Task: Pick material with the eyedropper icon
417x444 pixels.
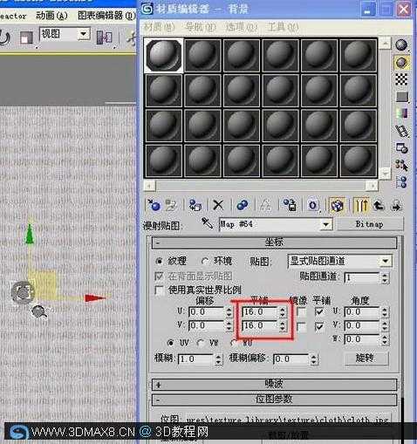Action: (207, 223)
